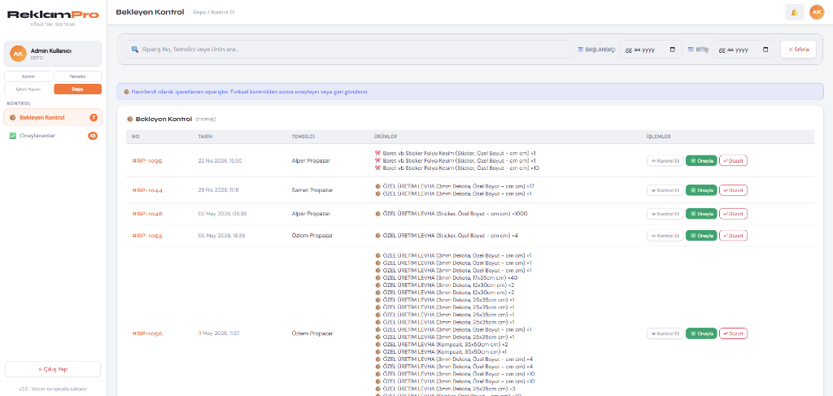
Task: Open order number #SP-1048
Action: pos(147,214)
